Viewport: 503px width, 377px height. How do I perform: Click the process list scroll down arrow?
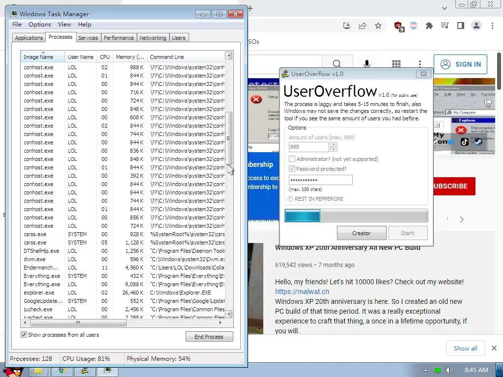pos(229,314)
